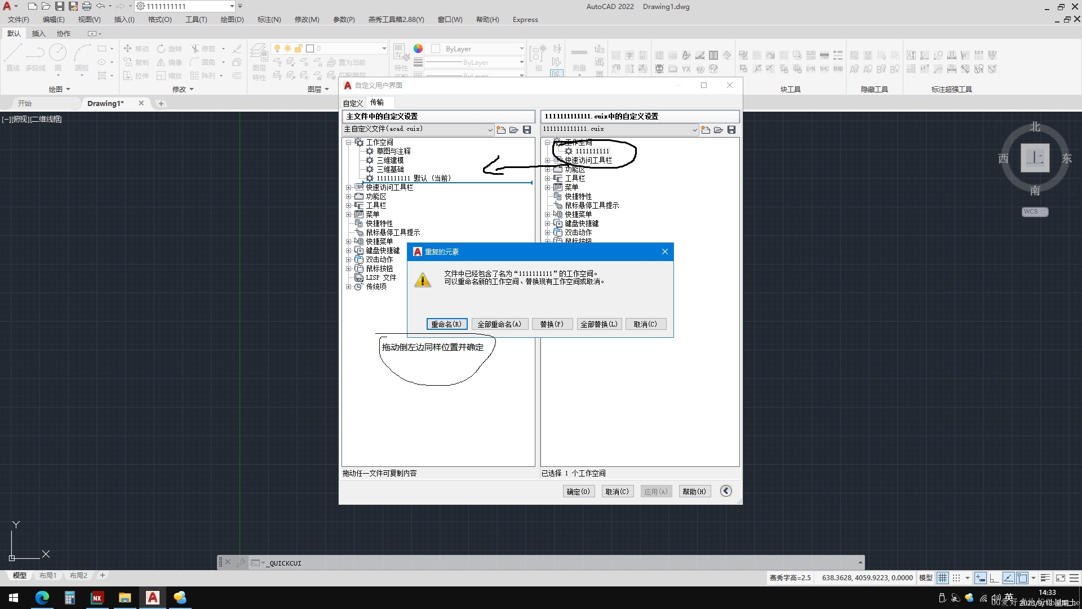Expand 键盘快捷键 node in right tree

(547, 223)
